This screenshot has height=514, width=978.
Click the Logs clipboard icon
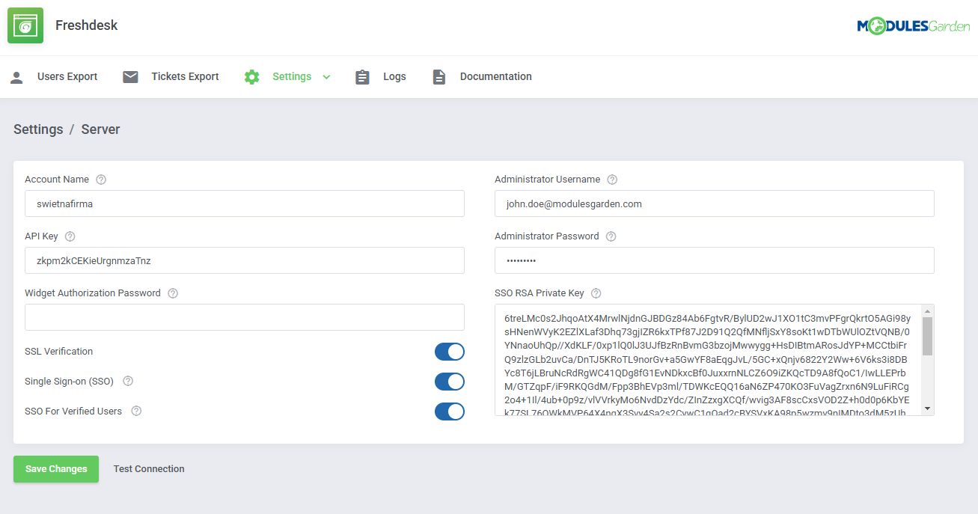click(x=362, y=76)
